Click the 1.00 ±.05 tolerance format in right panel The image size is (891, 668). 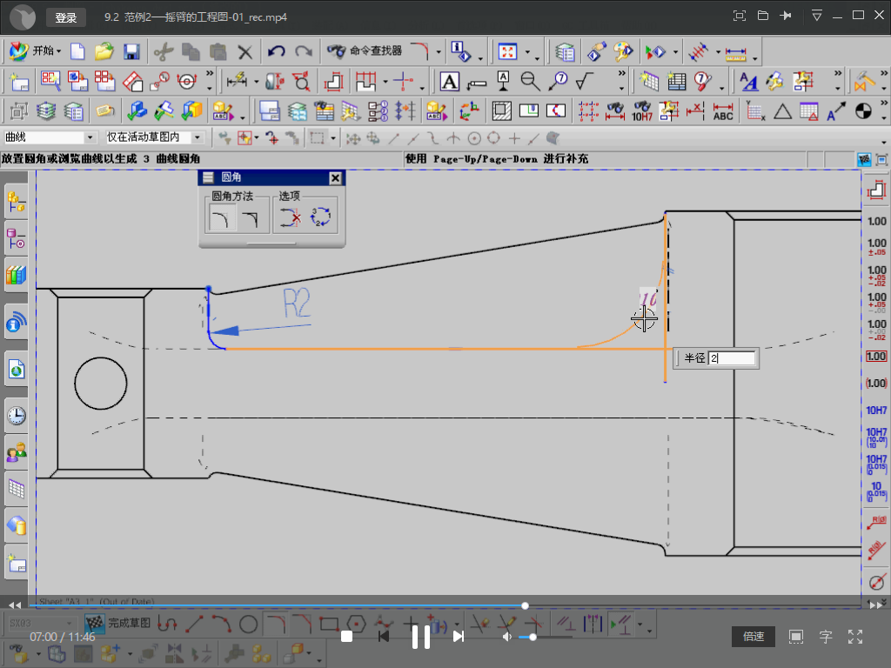point(876,246)
